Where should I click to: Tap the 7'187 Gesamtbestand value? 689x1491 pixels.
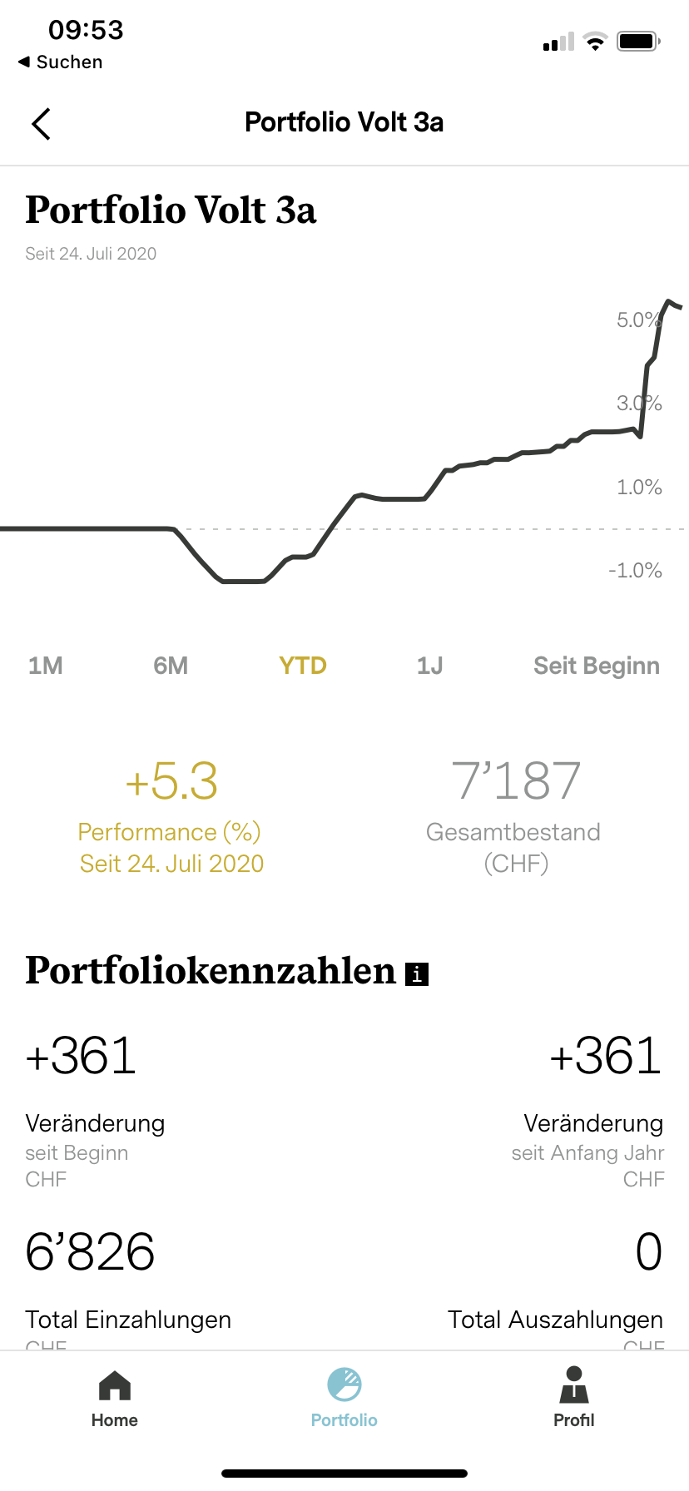pyautogui.click(x=515, y=781)
